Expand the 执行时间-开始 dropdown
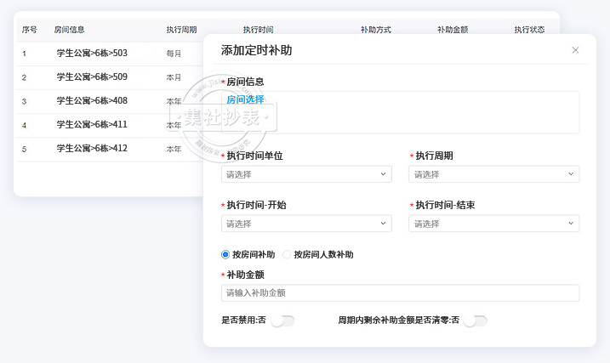Screen dimensions: 610x363 [306, 224]
